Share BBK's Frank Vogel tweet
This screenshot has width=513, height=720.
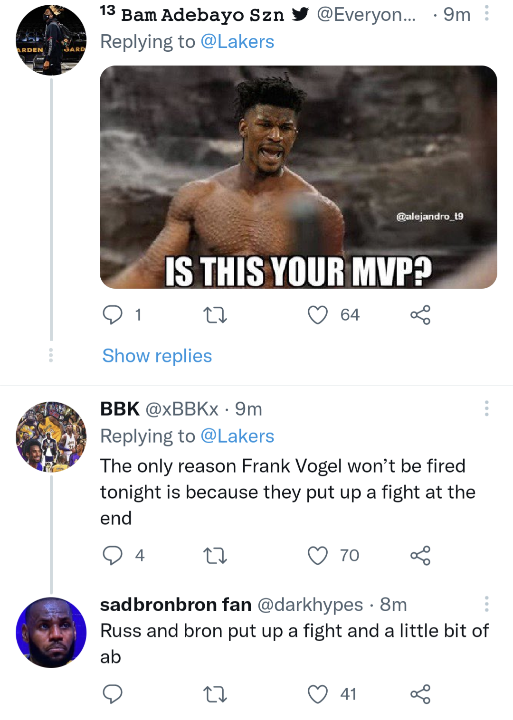click(420, 555)
